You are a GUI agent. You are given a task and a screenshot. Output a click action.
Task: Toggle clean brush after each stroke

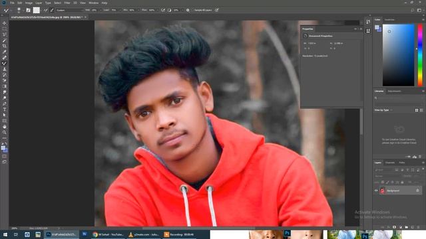[x=52, y=10]
